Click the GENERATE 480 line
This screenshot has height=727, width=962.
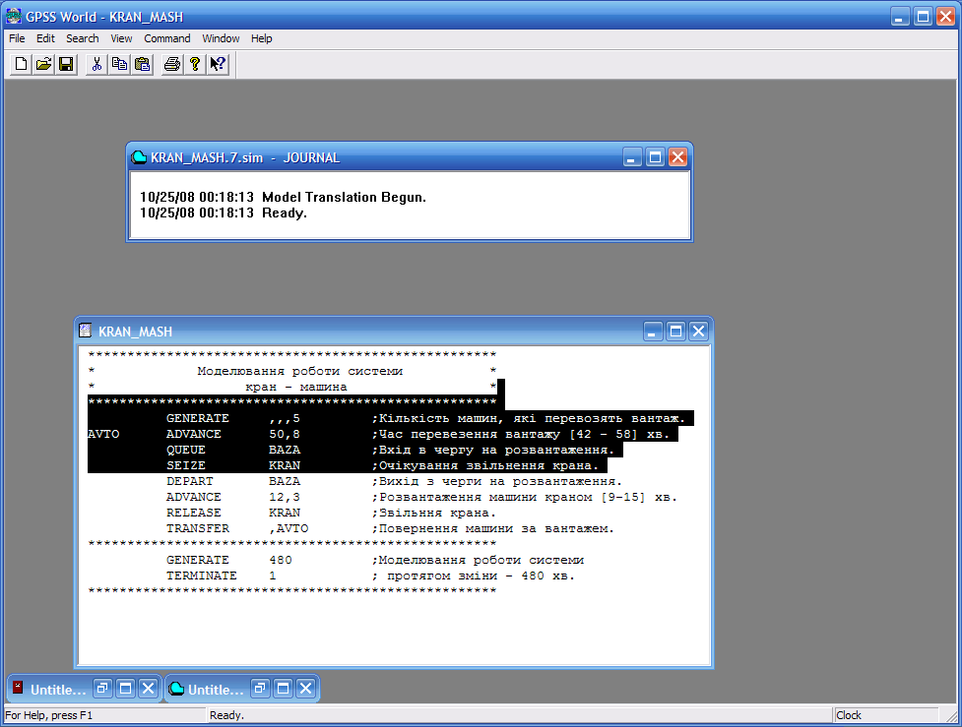[375, 561]
